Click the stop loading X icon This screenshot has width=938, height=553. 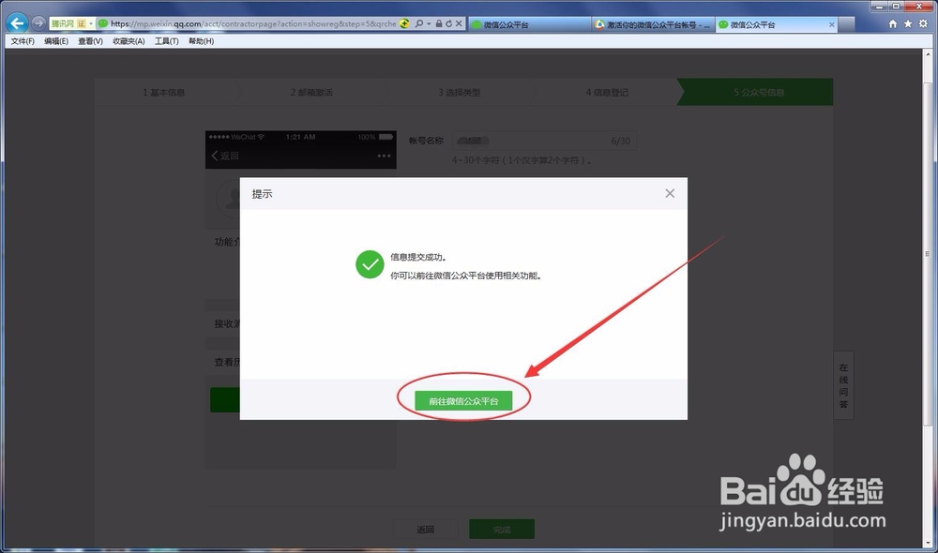459,23
